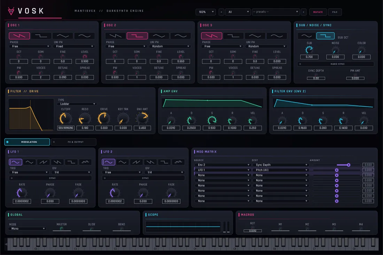Click the filter response graph display
This screenshot has height=255, width=383.
coord(31,115)
